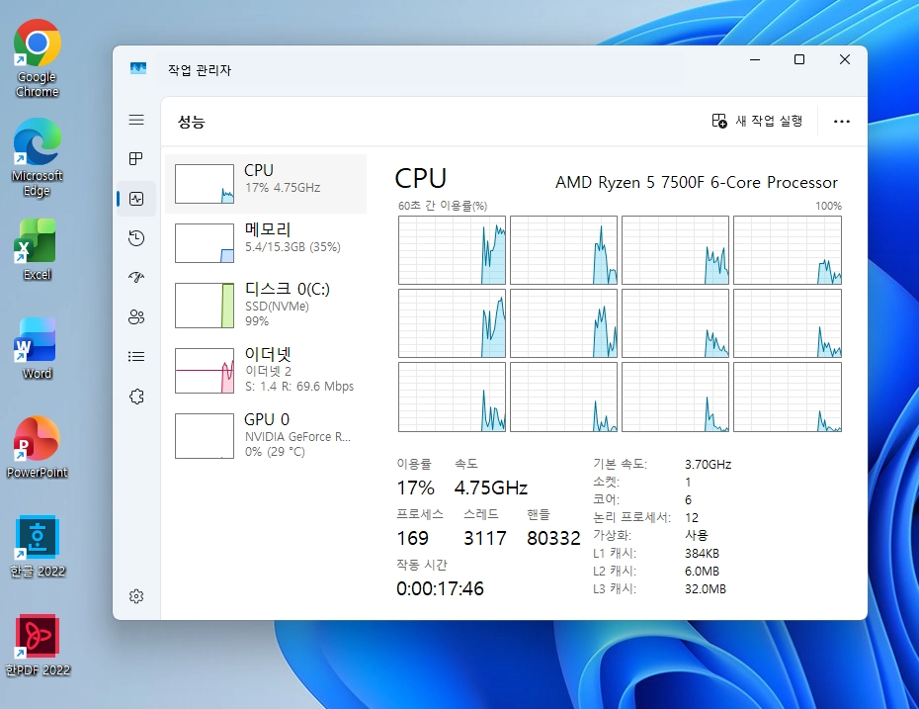Image resolution: width=919 pixels, height=709 pixels.
Task: Select 디스크 0(C:) disk performance item
Action: coord(266,305)
